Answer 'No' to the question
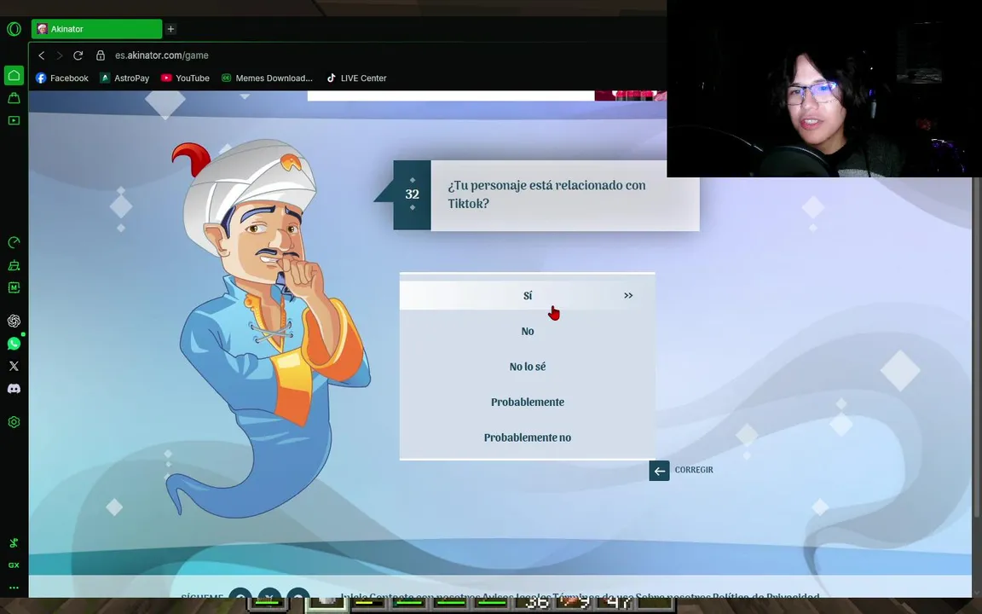This screenshot has height=614, width=982. [x=528, y=331]
